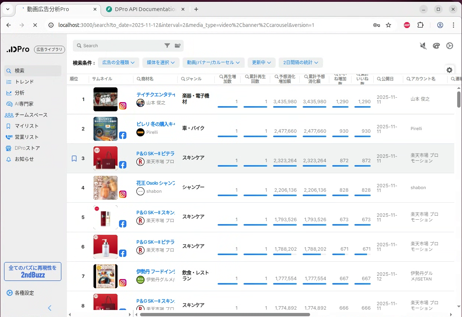Bookmark this page with the star icon

point(388,25)
